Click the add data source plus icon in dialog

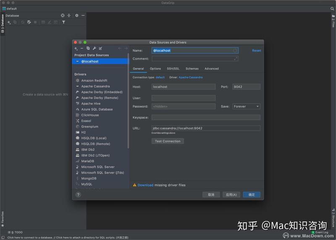click(x=76, y=48)
